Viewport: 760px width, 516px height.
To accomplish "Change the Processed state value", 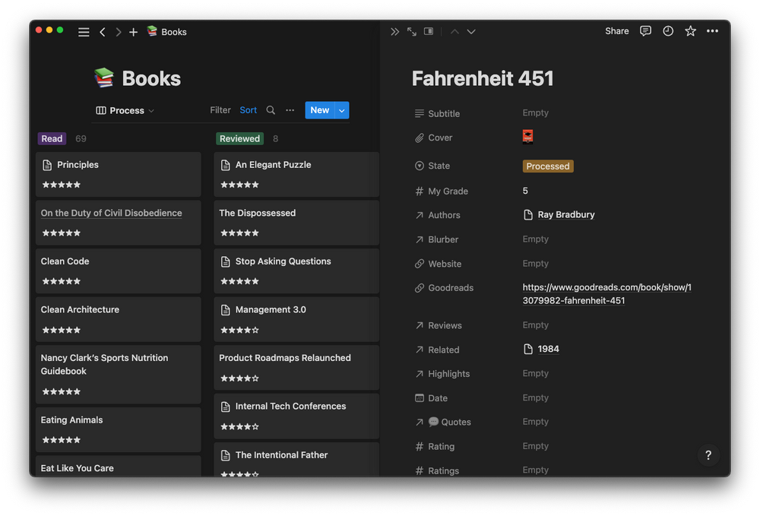I will (548, 166).
